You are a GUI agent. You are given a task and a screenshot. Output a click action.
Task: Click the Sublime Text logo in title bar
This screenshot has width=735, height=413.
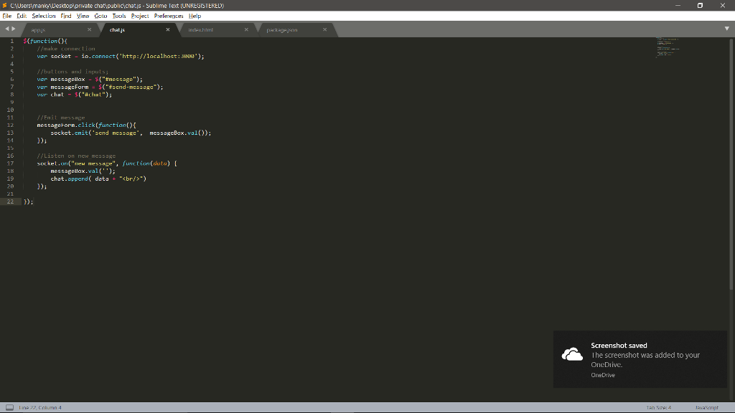tap(6, 4)
